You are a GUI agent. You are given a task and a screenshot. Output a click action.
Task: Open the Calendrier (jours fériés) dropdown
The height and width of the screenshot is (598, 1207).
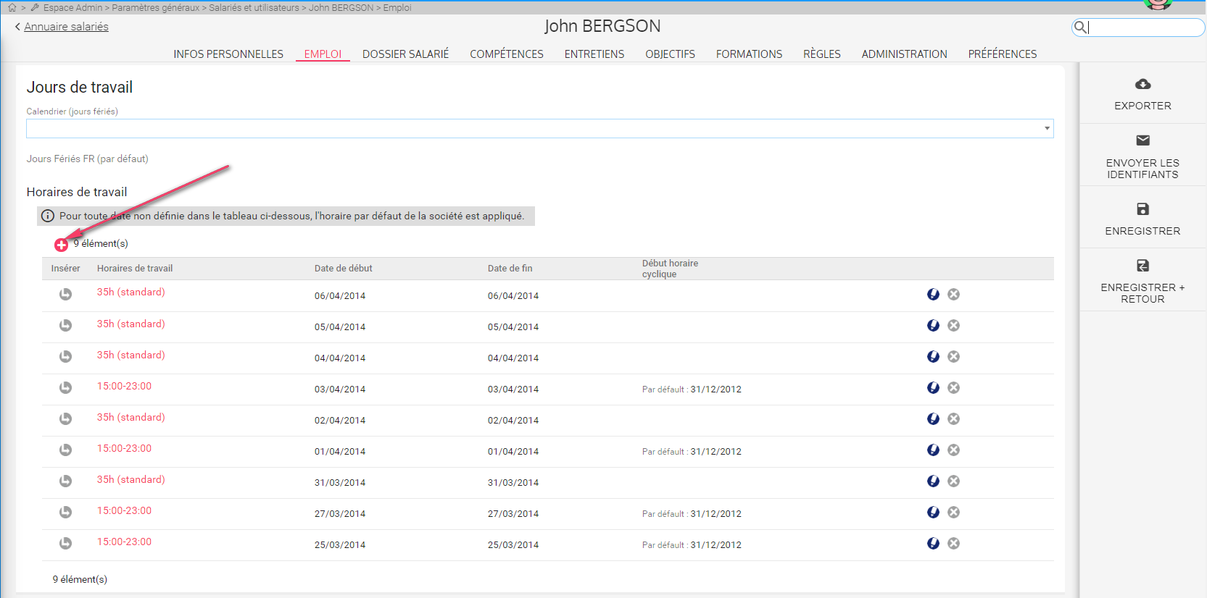tap(540, 128)
